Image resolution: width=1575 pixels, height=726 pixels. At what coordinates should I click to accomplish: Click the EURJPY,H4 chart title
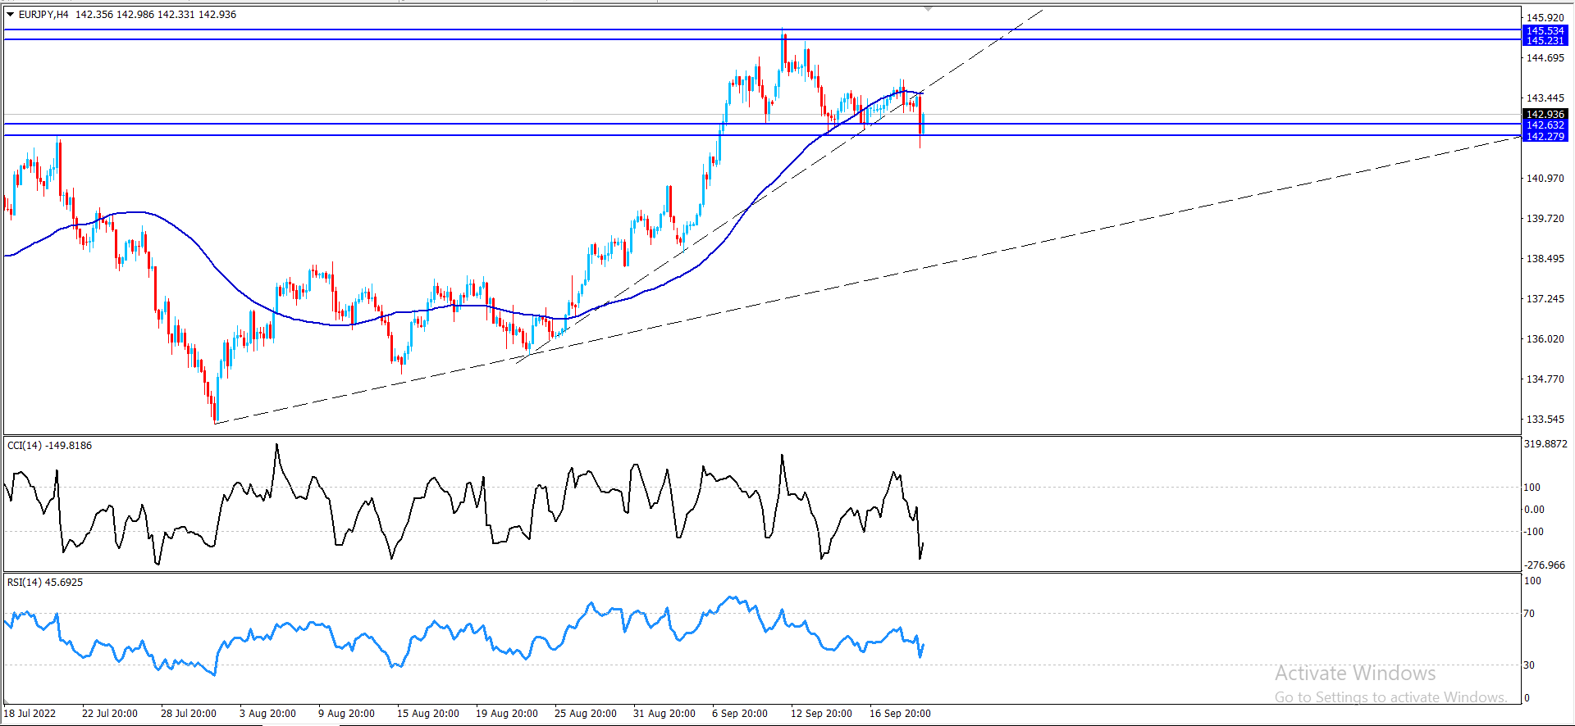(x=43, y=15)
